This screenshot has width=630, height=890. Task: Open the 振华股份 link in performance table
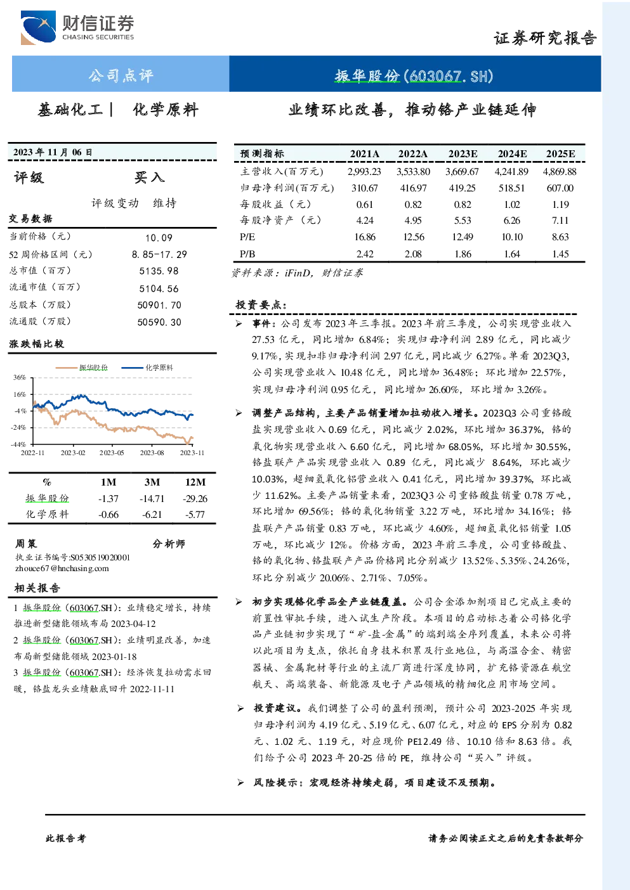tap(47, 498)
